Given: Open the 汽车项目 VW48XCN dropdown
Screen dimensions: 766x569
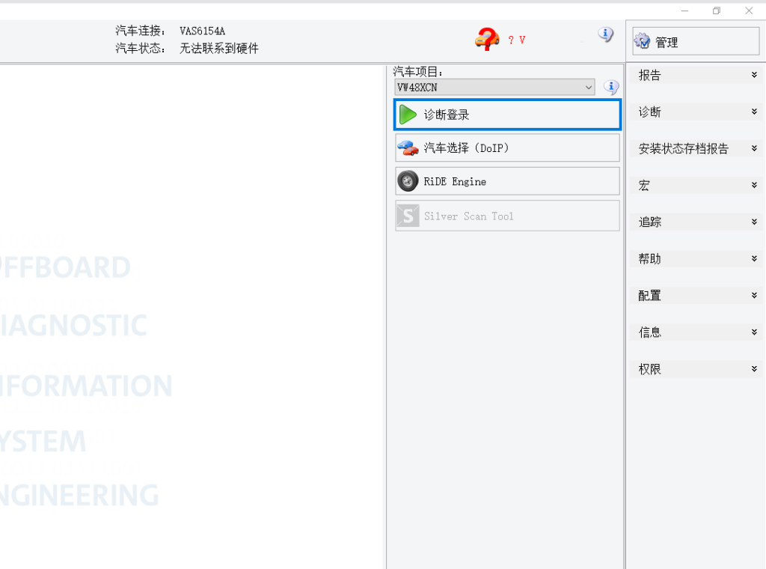Looking at the screenshot, I should pyautogui.click(x=494, y=88).
